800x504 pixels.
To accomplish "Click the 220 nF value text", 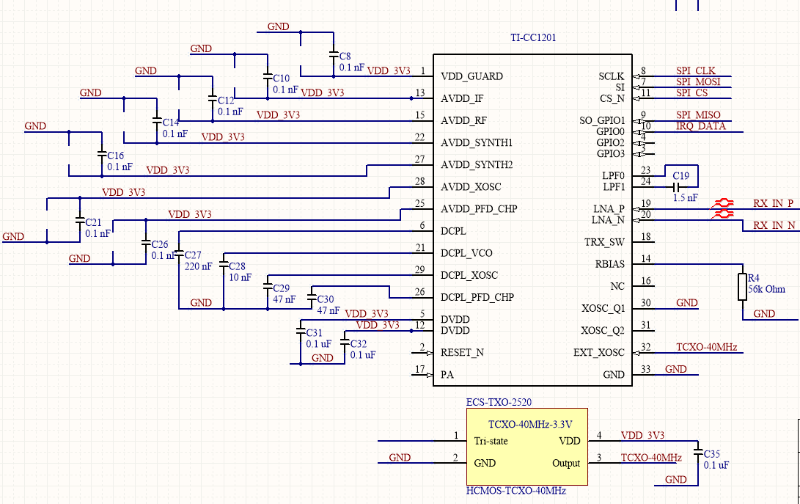I will tap(199, 266).
